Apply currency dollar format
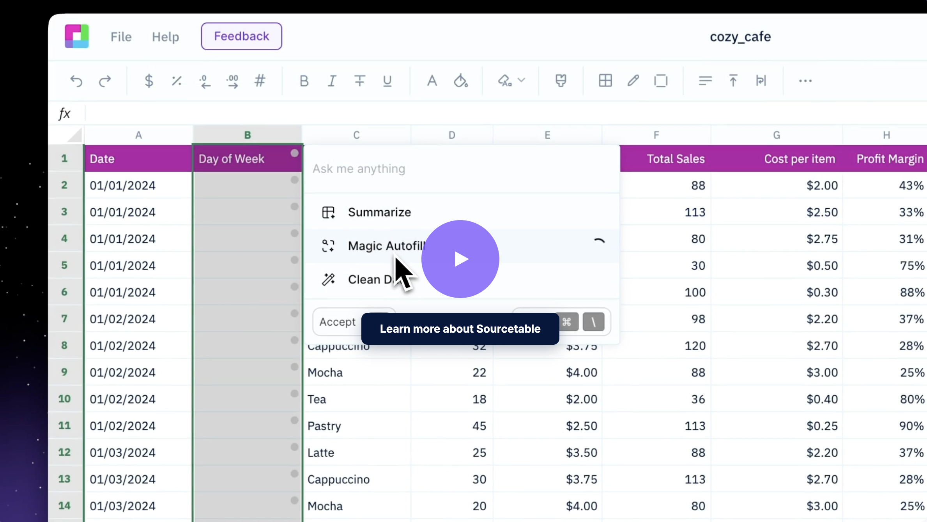927x522 pixels. (149, 81)
